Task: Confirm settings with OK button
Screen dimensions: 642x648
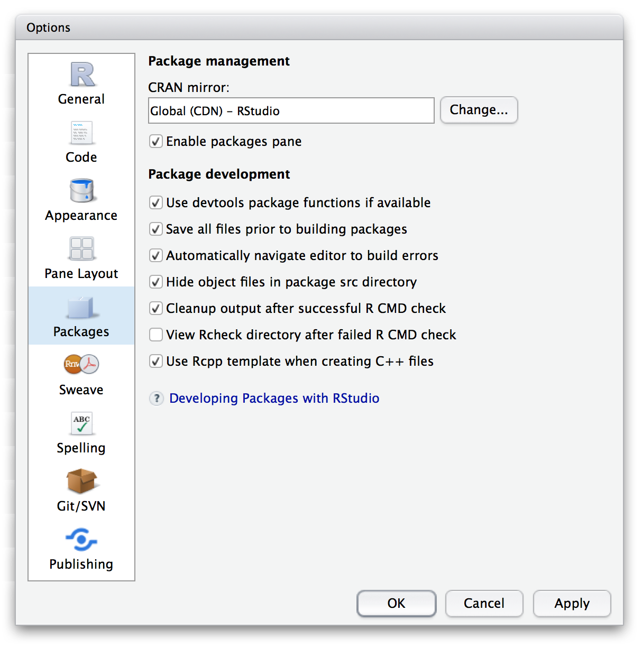Action: pos(396,604)
